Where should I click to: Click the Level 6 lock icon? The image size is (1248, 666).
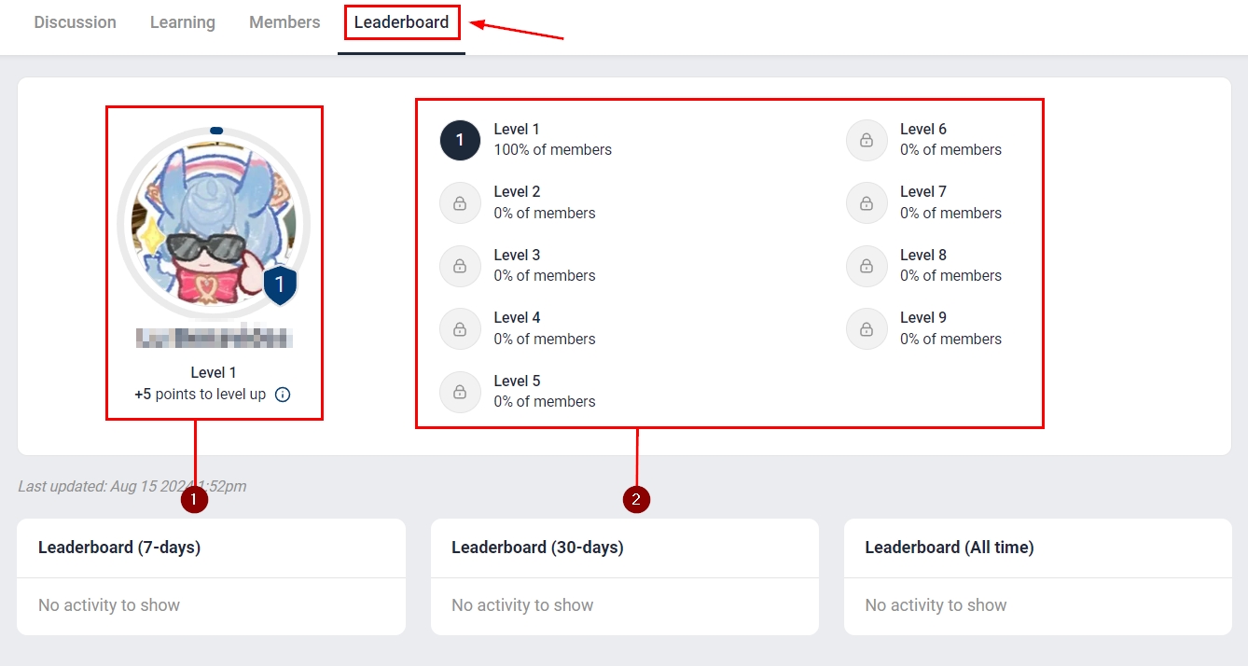click(867, 140)
